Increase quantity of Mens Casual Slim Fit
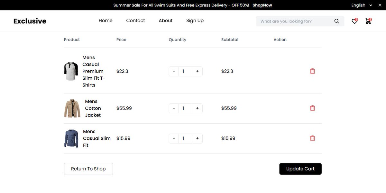Screen dimensions: 386x193 tap(197, 138)
